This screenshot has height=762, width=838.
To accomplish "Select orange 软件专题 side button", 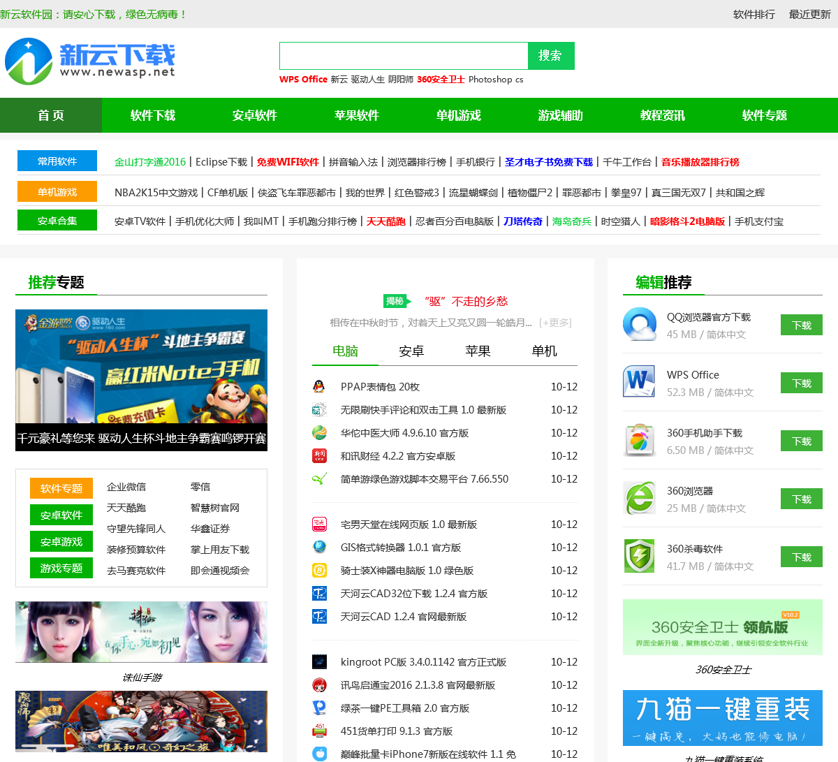I will coord(61,488).
